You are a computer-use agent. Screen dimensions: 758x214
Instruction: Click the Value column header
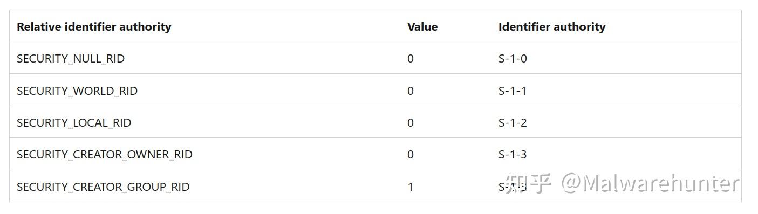coord(422,27)
